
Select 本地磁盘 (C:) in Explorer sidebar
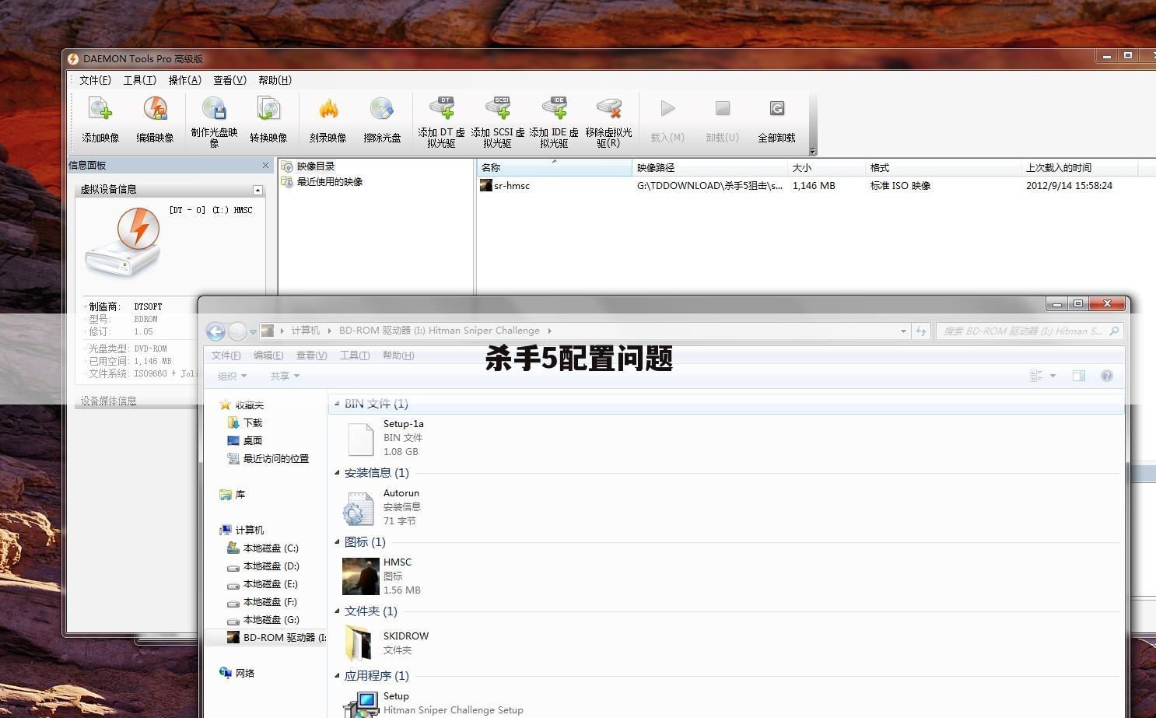click(x=263, y=548)
